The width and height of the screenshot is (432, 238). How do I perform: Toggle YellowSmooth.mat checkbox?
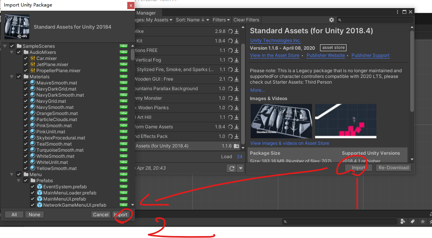pyautogui.click(x=26, y=168)
